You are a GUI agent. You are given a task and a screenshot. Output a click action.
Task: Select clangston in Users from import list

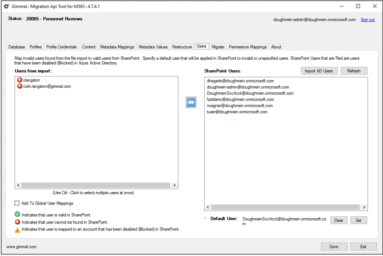pyautogui.click(x=32, y=80)
